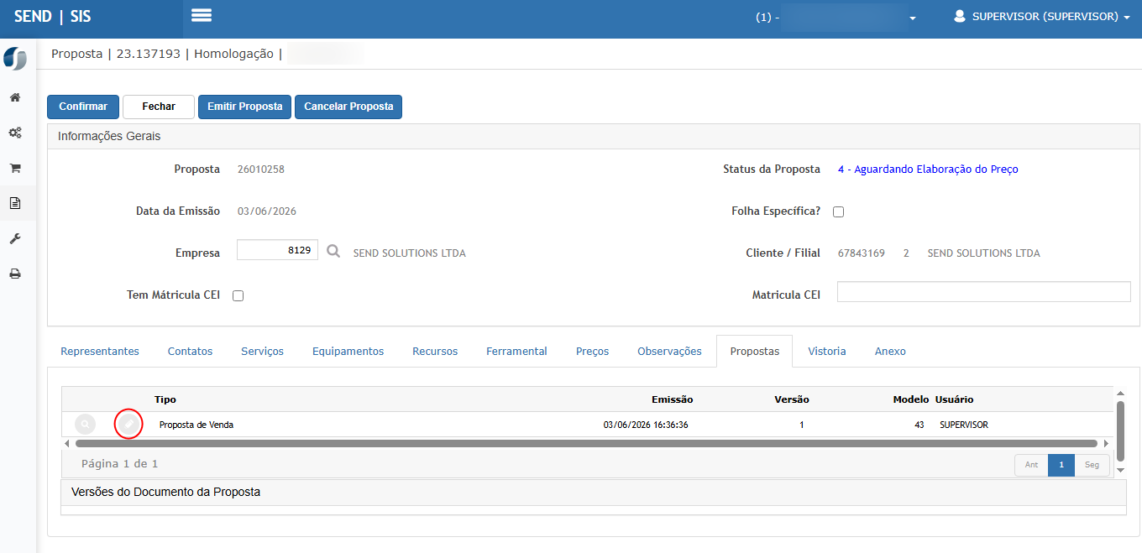
Task: Open the hamburger menu icon
Action: point(202,15)
